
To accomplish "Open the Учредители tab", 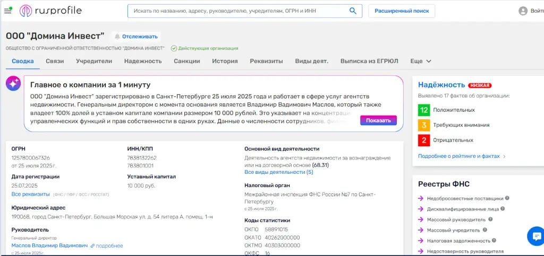I will (x=94, y=61).
